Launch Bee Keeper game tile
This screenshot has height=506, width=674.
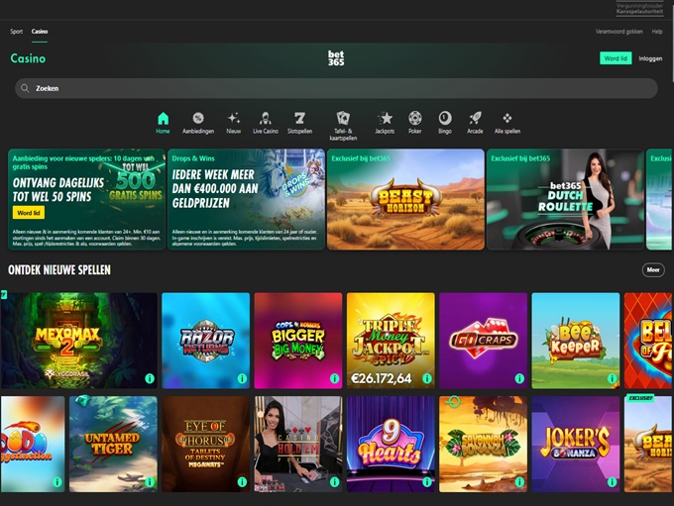[575, 341]
